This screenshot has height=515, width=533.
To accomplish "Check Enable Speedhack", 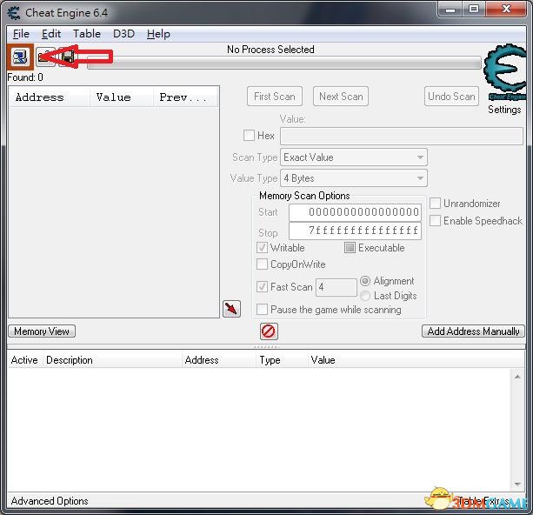I will pos(435,220).
